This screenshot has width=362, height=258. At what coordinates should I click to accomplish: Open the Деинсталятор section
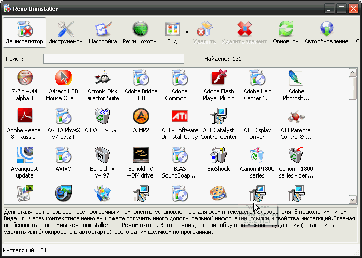[24, 33]
